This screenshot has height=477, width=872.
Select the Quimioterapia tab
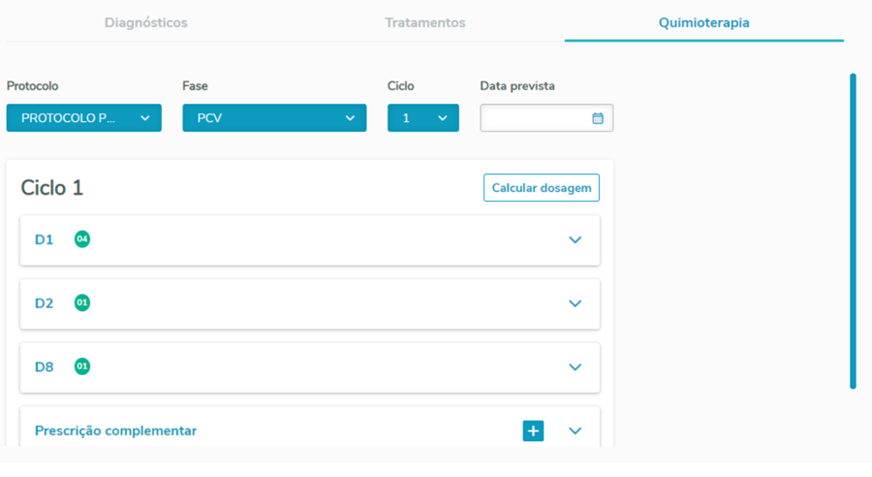pos(704,23)
